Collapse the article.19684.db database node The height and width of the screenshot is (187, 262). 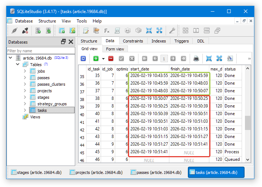[x=11, y=58]
